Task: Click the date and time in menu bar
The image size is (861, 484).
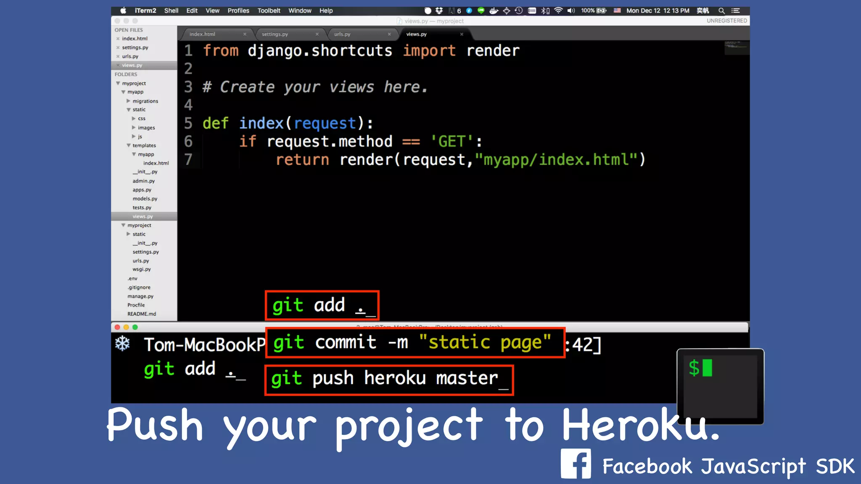Action: click(658, 11)
